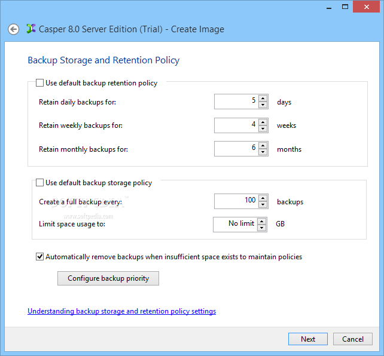Click the Create a full backup every label
Viewport: 384px width, 356px height.
(80, 202)
